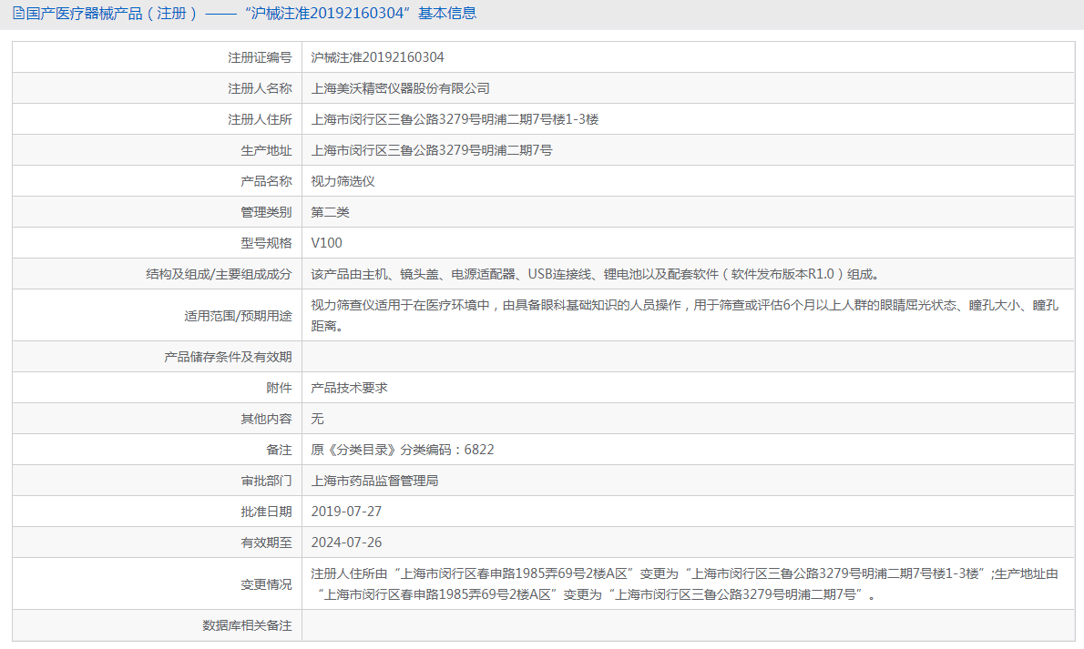Click the 数据库相关备注 label

click(x=247, y=624)
